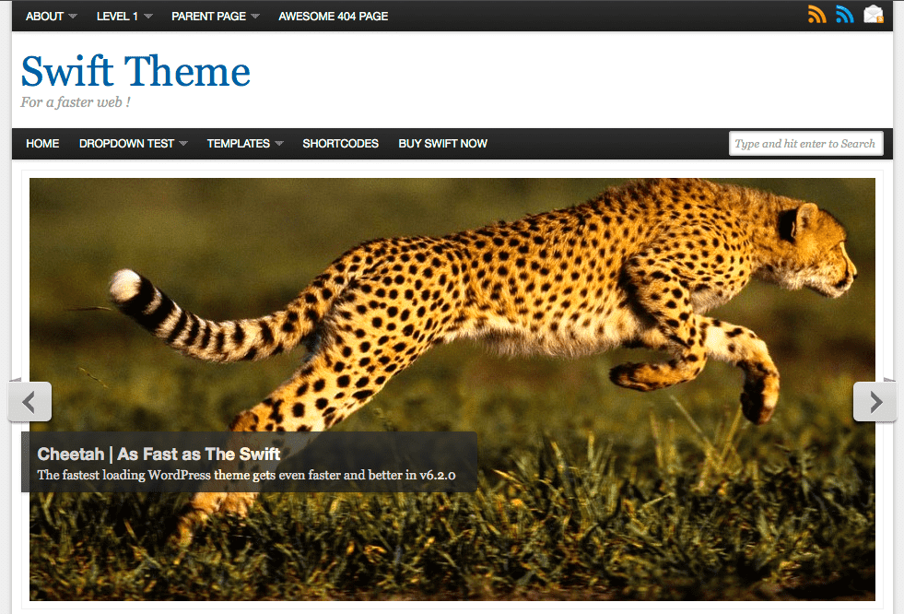Click the slide caption about v6.2.0

click(246, 475)
